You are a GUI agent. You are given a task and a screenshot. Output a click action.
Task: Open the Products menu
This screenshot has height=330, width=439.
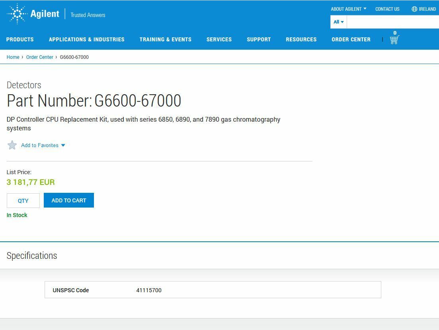pyautogui.click(x=20, y=39)
